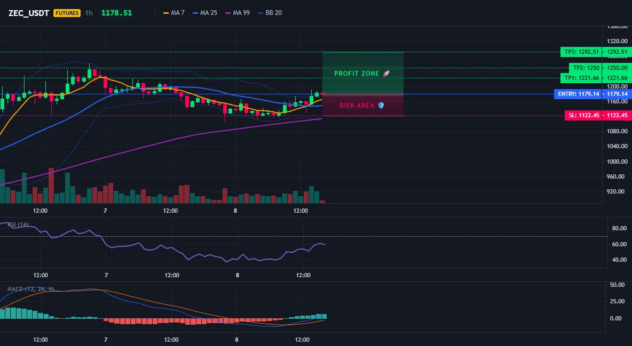The width and height of the screenshot is (632, 346).
Task: Click the RISK AREA box text
Action: pyautogui.click(x=357, y=106)
